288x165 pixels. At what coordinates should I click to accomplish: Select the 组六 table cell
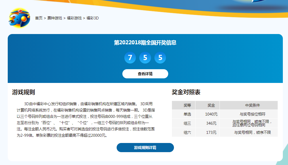tap(184, 132)
